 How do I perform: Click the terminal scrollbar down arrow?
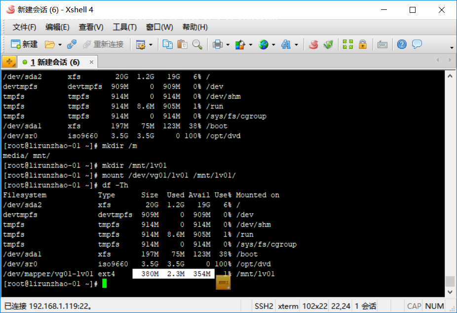(x=450, y=292)
